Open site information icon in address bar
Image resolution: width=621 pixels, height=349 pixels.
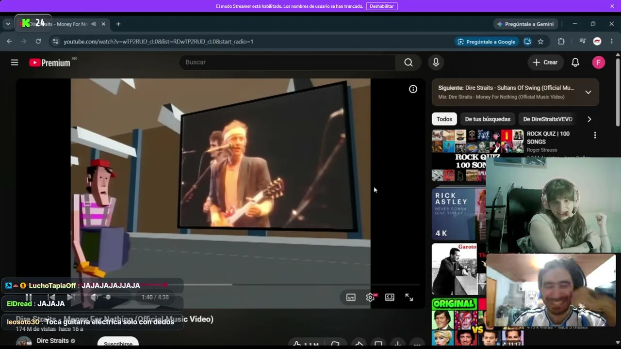coord(55,41)
